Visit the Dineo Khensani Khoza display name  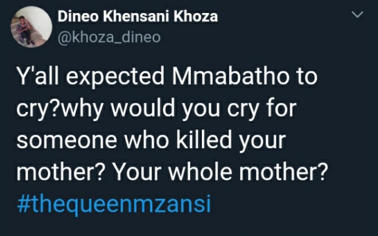tap(138, 17)
